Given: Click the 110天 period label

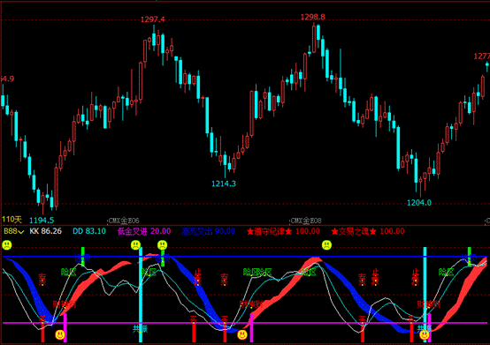Looking at the screenshot, I should pyautogui.click(x=11, y=220).
